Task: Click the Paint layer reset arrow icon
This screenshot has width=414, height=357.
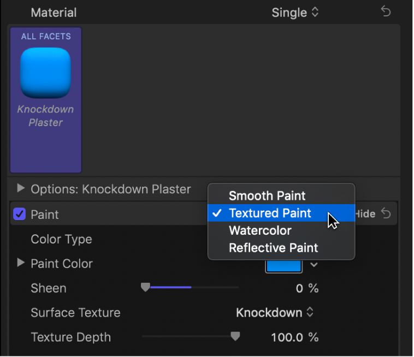Action: click(386, 214)
